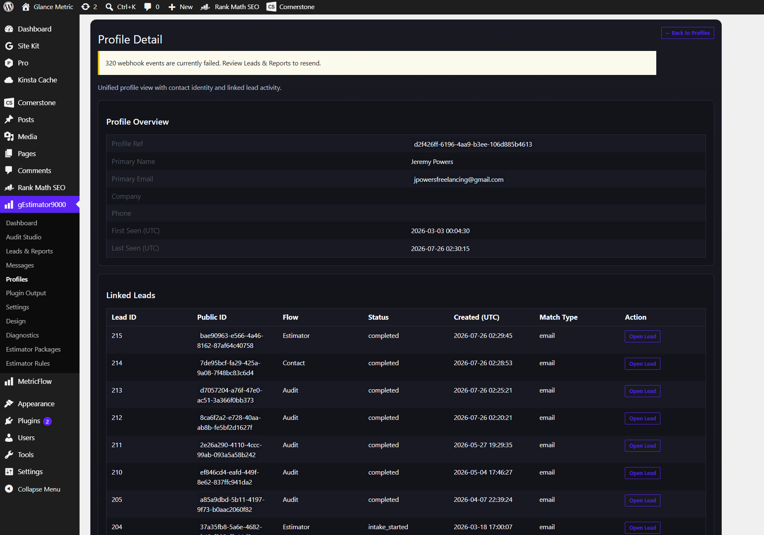Click the Collapse Menu arrow icon

[x=9, y=489]
